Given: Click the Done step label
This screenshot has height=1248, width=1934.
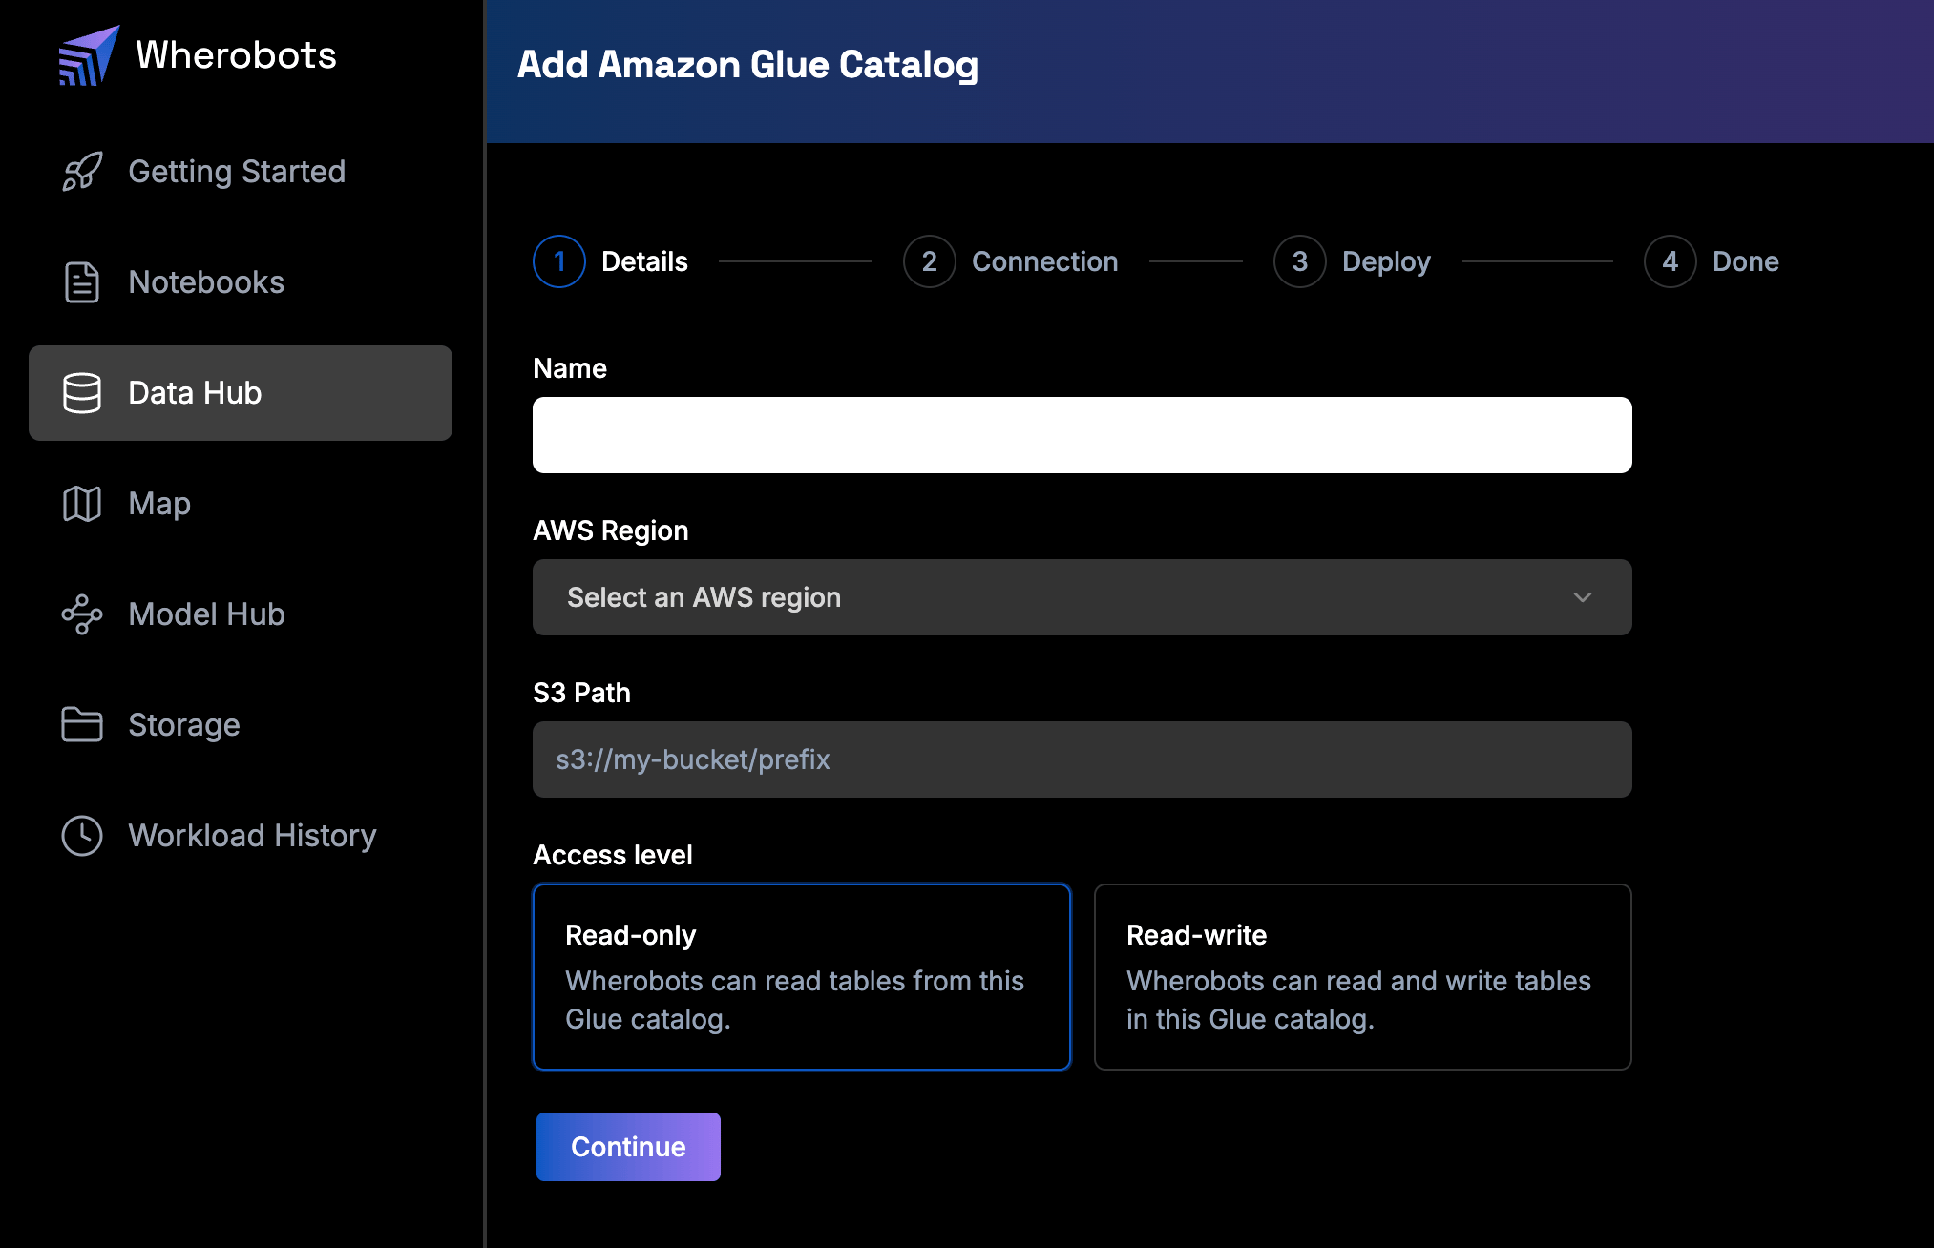Looking at the screenshot, I should 1745,261.
